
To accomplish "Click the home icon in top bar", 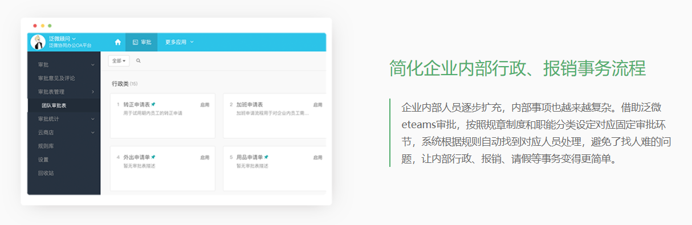I will [118, 42].
